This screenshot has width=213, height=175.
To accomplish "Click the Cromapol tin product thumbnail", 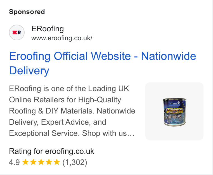I will pos(174,111).
